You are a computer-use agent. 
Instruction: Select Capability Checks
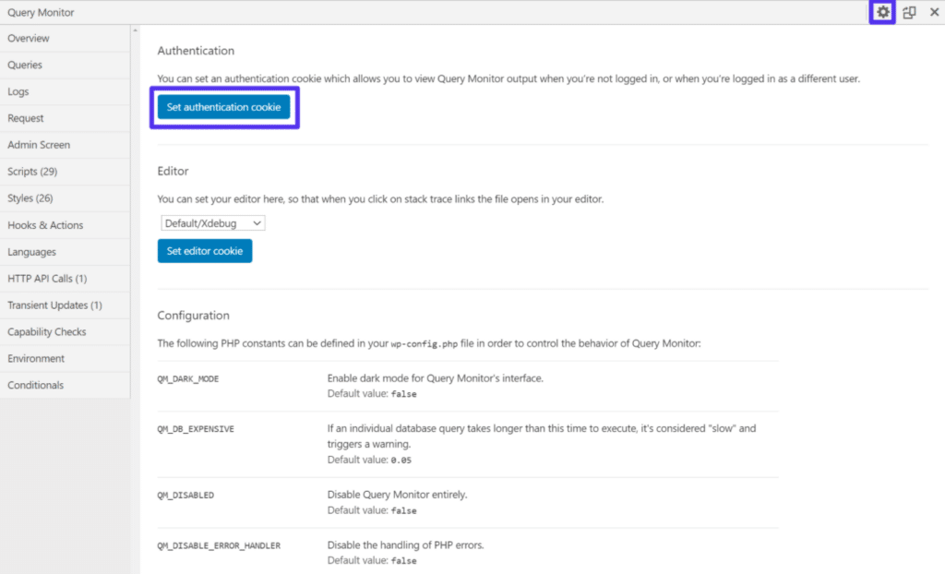tap(47, 331)
